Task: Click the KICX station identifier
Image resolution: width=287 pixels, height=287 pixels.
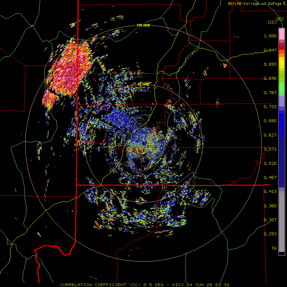Action: coord(178,285)
